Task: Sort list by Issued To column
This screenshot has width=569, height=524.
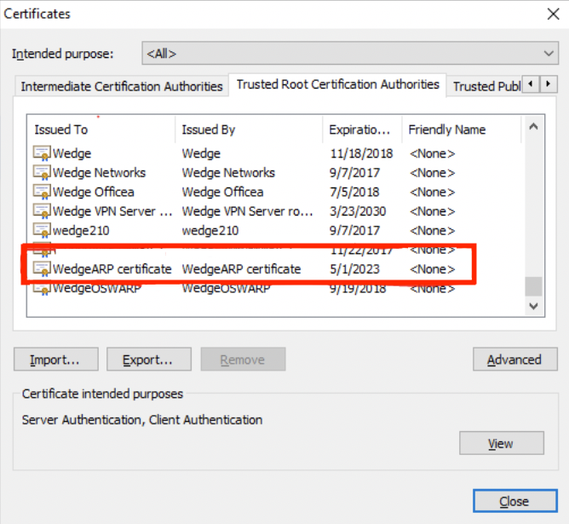Action: tap(101, 130)
